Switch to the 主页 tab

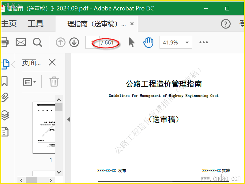coord(9,24)
